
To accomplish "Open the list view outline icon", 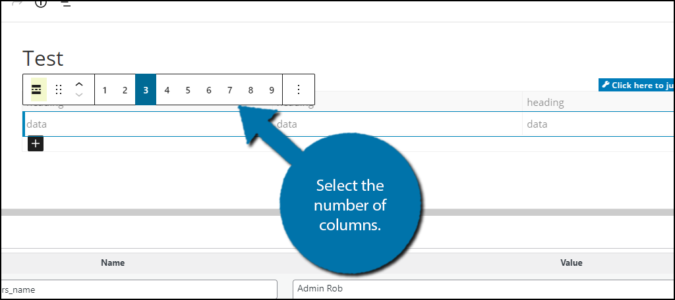I will [x=65, y=3].
